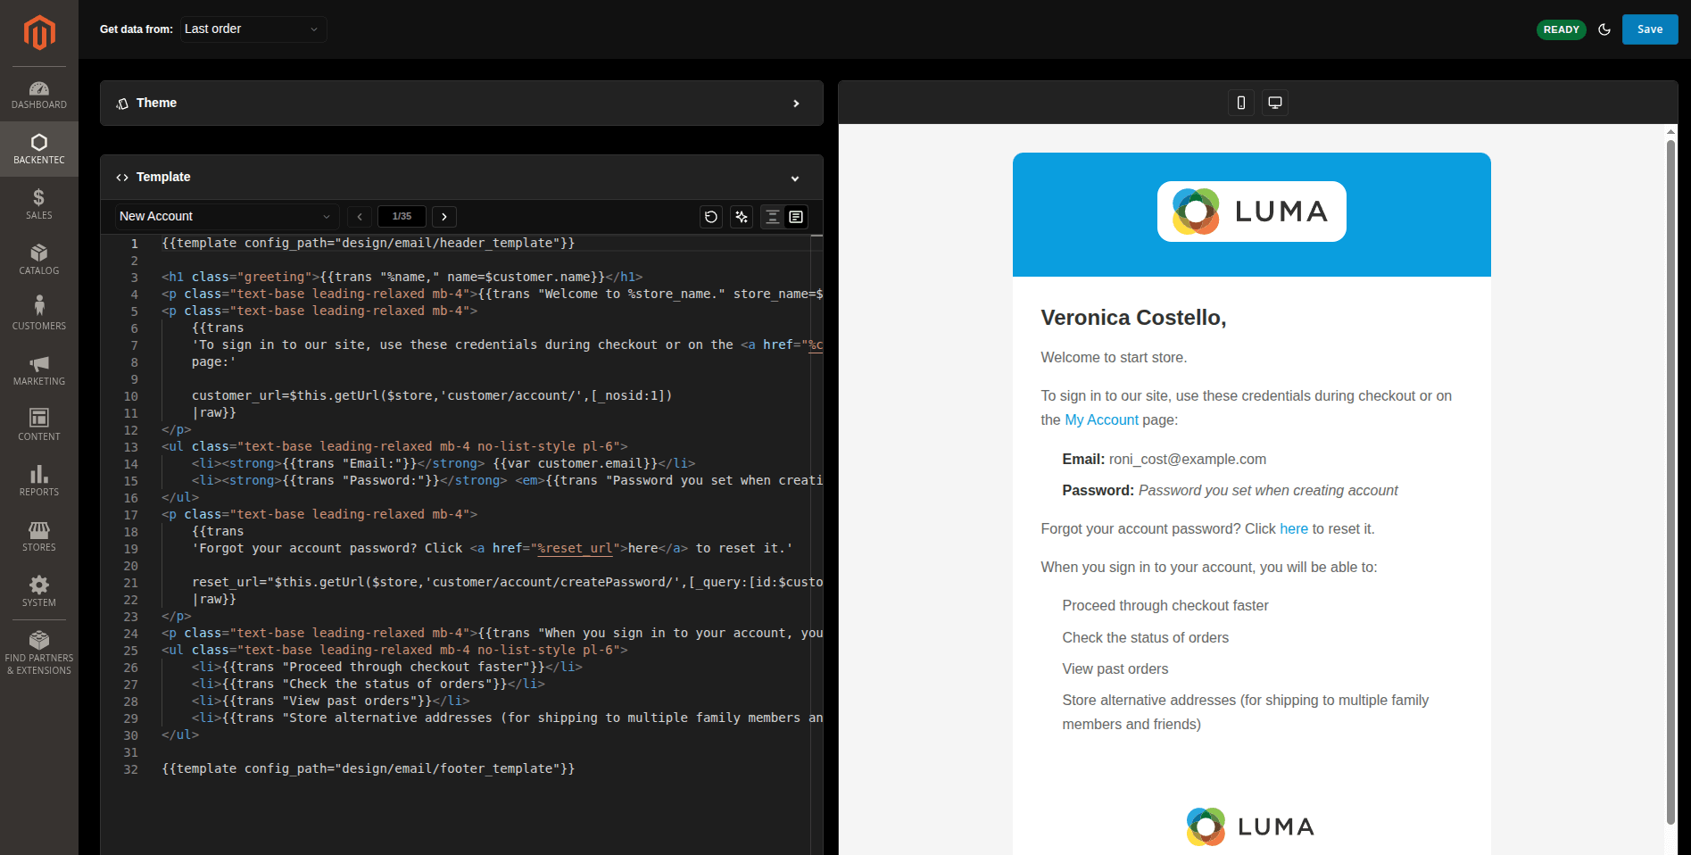This screenshot has width=1691, height=855.
Task: Click the Customers sidebar icon
Action: [x=38, y=314]
